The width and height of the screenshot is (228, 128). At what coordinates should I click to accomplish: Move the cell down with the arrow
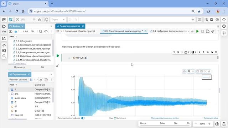[x=199, y=52]
